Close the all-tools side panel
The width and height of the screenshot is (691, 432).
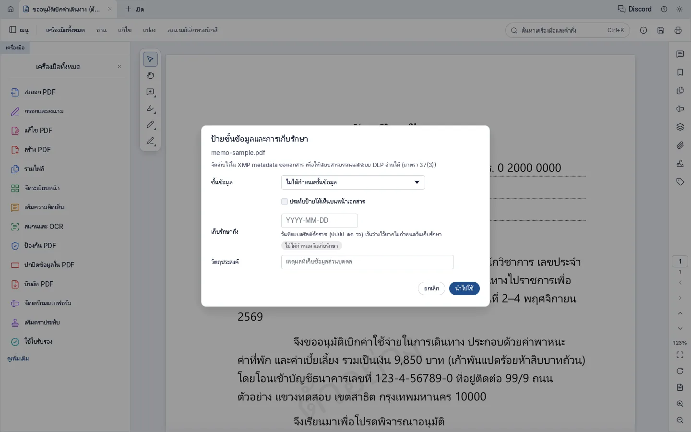tap(119, 67)
